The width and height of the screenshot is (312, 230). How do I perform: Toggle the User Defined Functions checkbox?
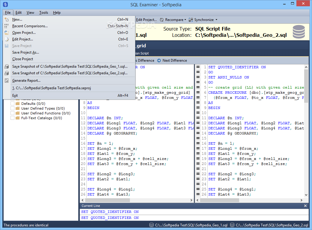[12, 113]
